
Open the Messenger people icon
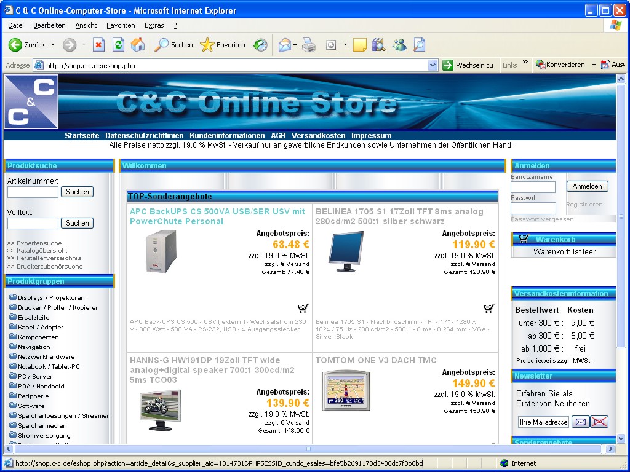399,45
